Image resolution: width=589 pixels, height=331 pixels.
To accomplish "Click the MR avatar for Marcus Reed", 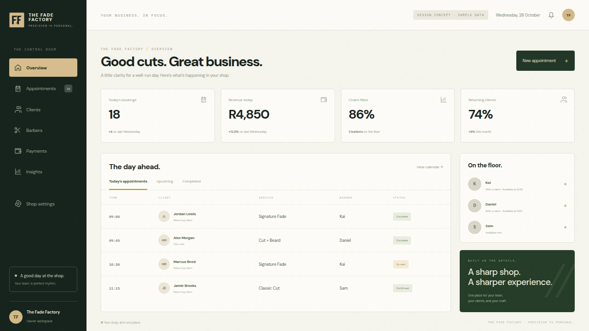I will coord(164,264).
